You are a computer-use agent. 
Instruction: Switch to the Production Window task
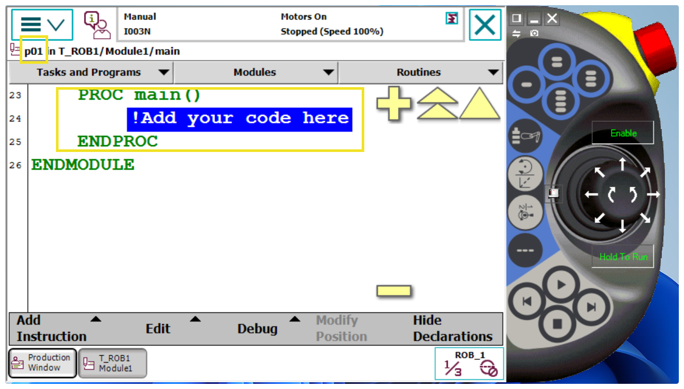coord(42,363)
